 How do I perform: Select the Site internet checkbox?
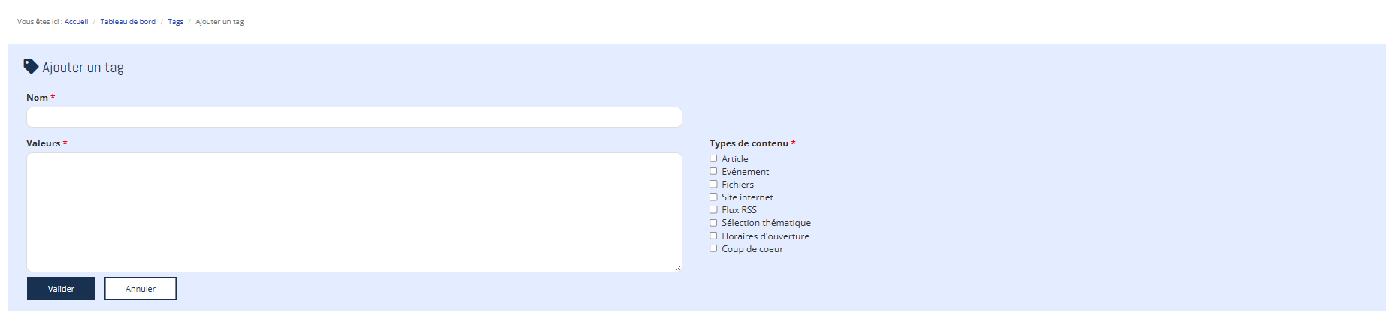[x=713, y=197]
